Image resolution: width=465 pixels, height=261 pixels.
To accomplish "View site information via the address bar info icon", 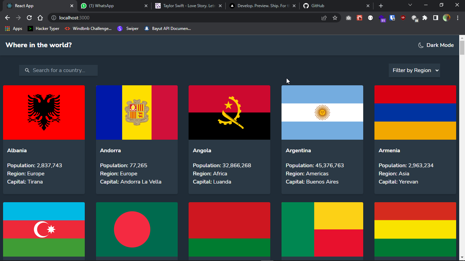I will click(54, 18).
